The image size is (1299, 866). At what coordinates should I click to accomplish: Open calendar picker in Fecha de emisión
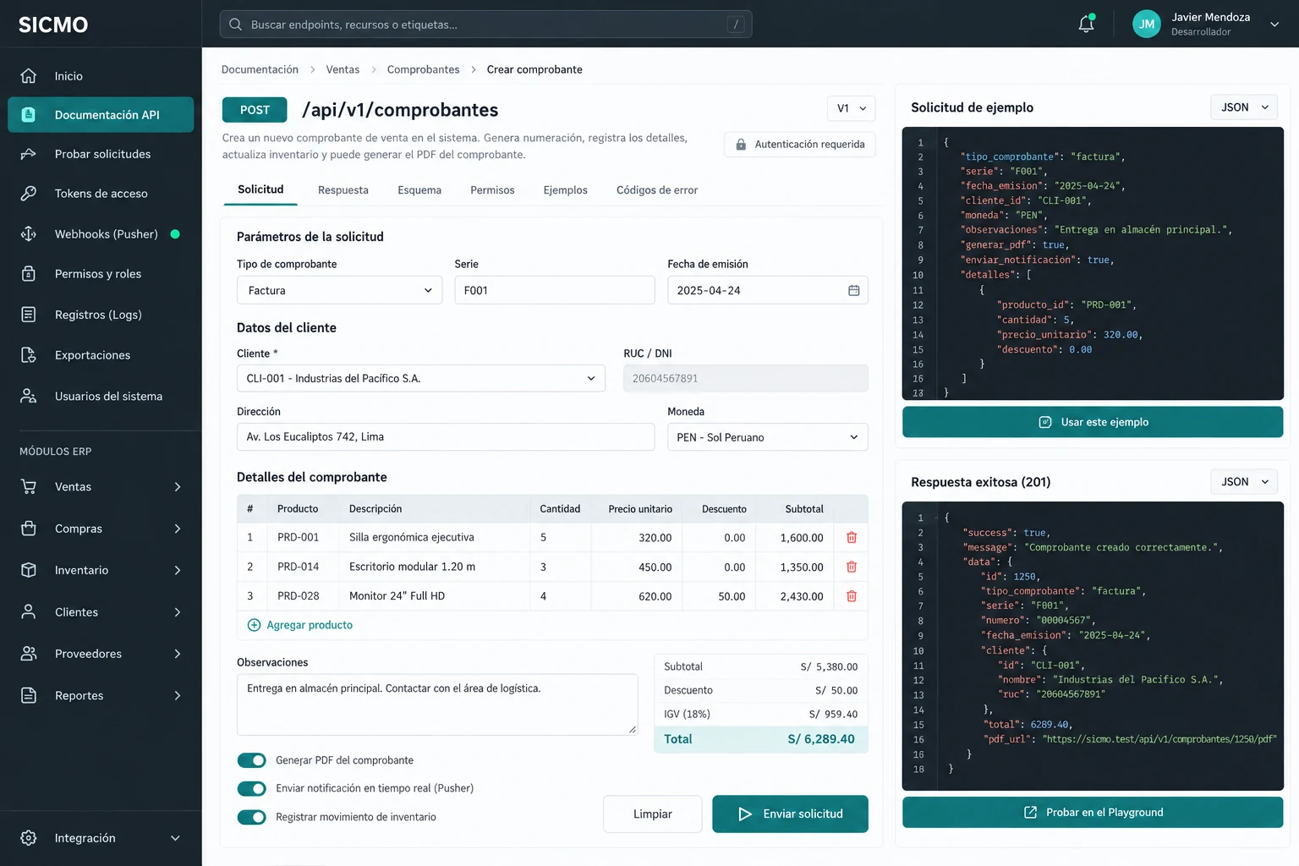pos(854,290)
